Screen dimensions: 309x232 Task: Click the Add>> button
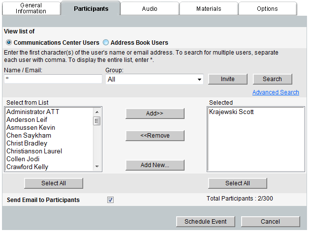point(154,113)
